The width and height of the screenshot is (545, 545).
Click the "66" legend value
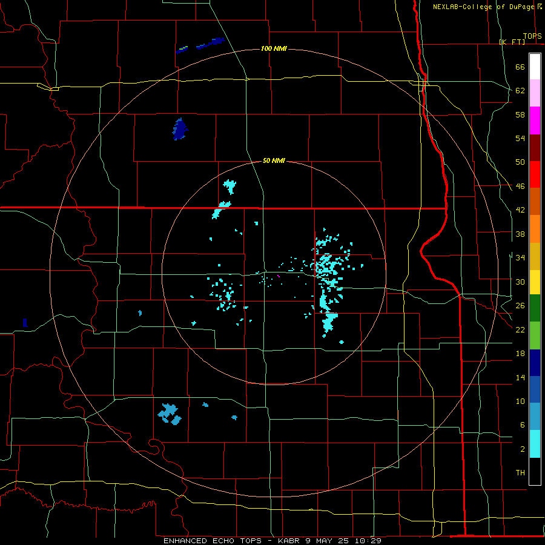(x=520, y=67)
